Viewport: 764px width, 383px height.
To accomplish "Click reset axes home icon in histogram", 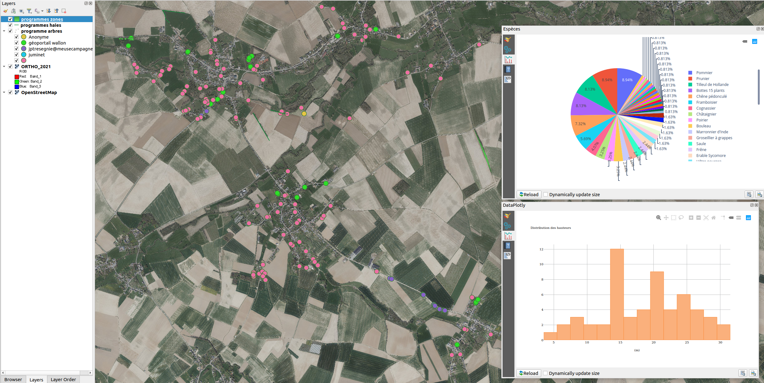I will click(714, 218).
